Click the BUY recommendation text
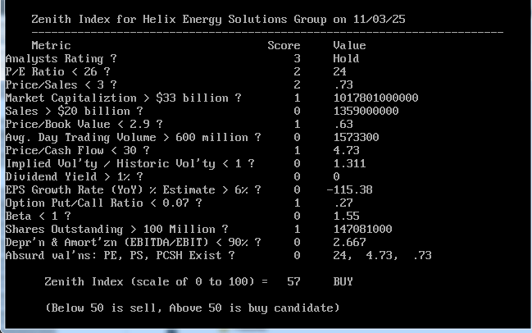This screenshot has width=532, height=333. [x=343, y=281]
